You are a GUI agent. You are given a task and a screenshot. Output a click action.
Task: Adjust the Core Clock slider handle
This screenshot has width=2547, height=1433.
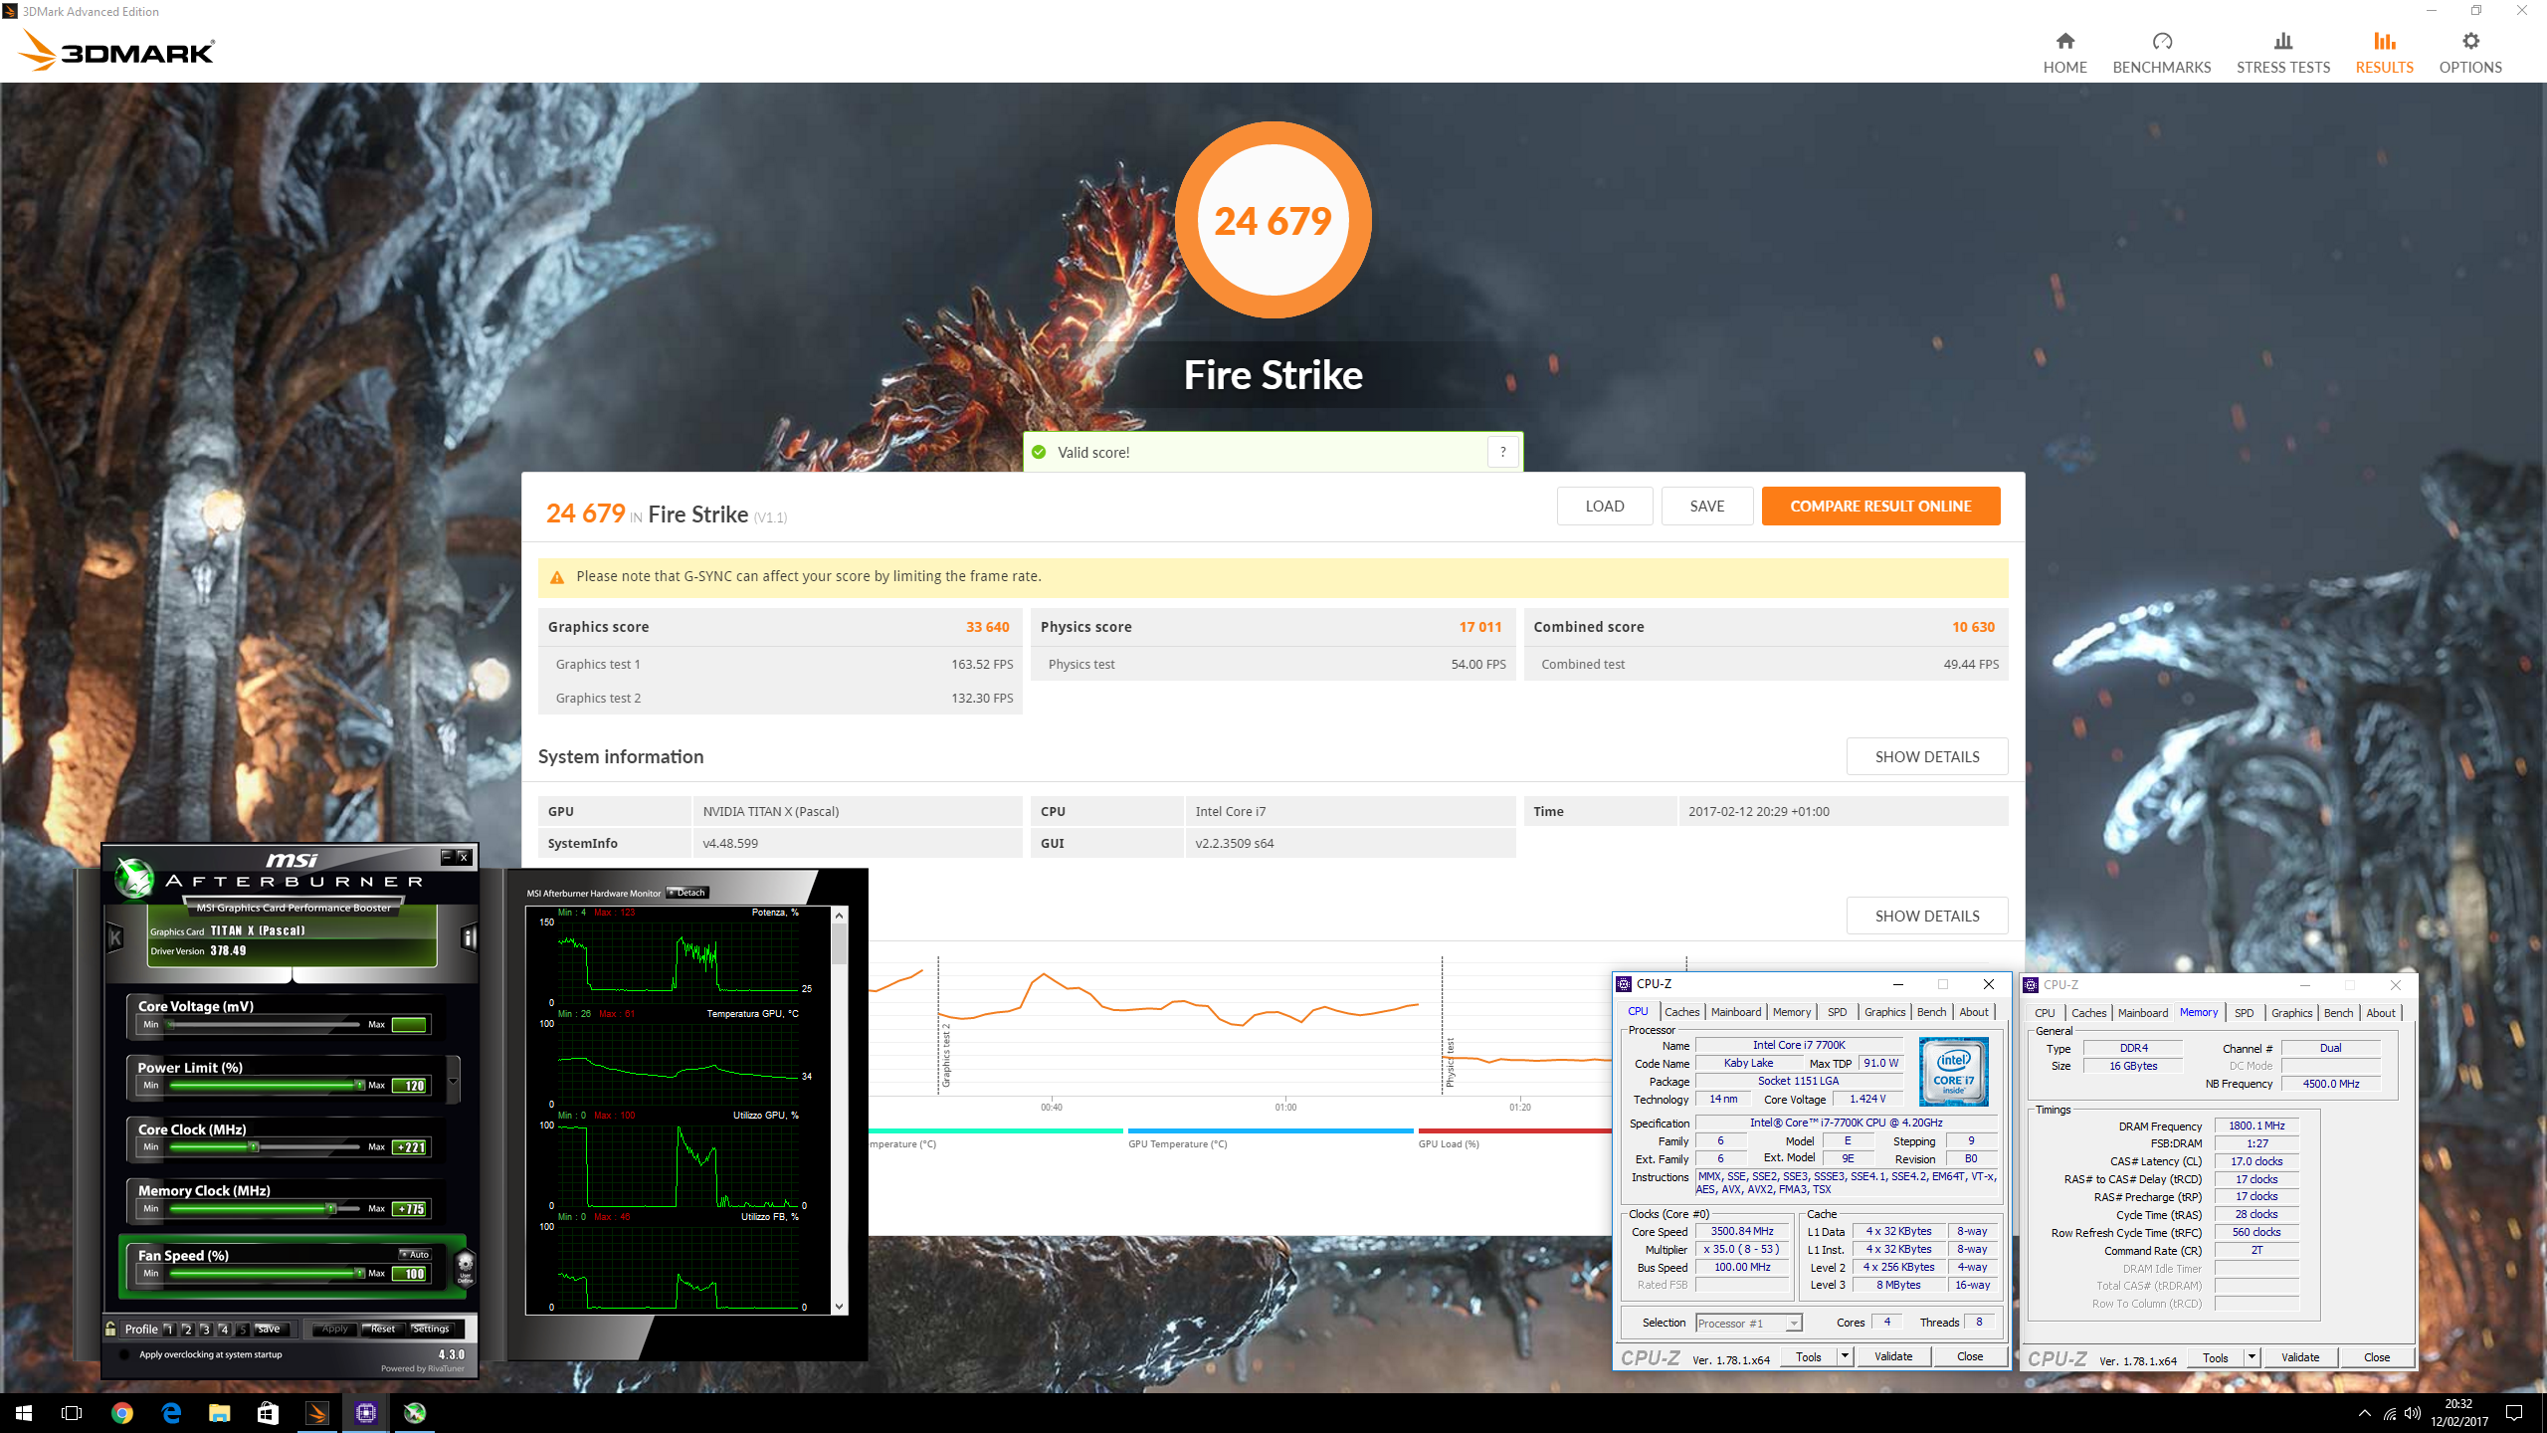tap(254, 1147)
